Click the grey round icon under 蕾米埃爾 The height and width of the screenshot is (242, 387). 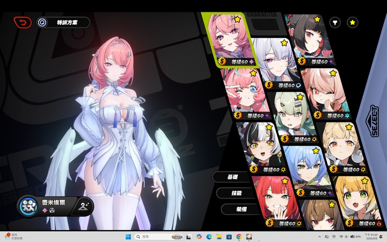[52, 210]
